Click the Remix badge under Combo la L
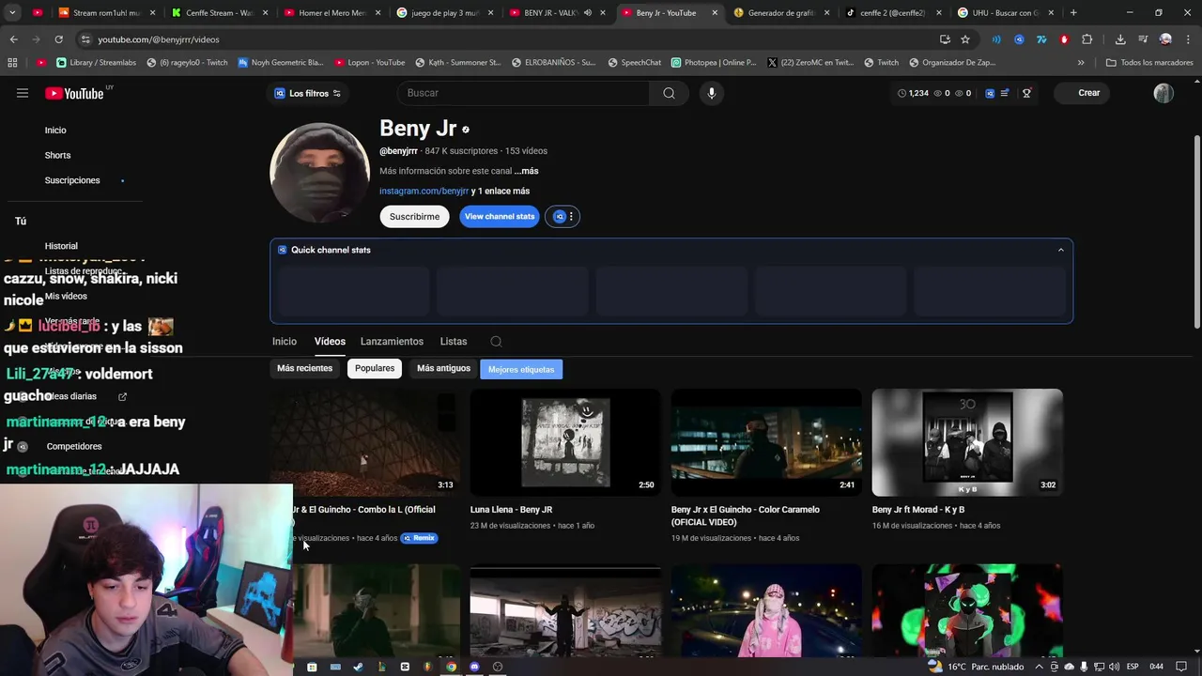This screenshot has width=1202, height=676. (x=420, y=538)
